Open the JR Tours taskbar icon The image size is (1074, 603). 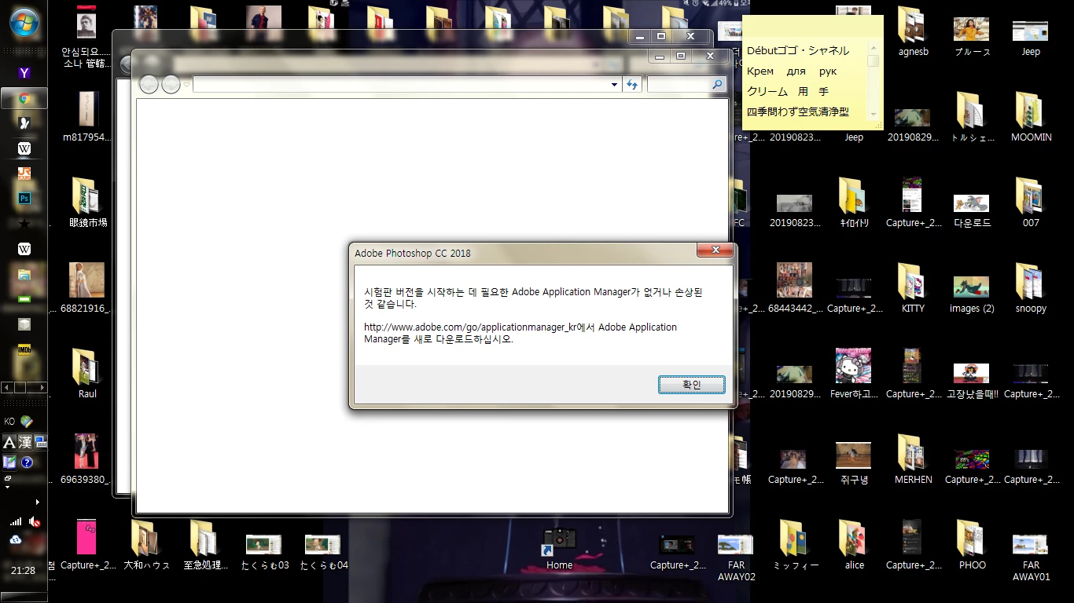coord(24,174)
